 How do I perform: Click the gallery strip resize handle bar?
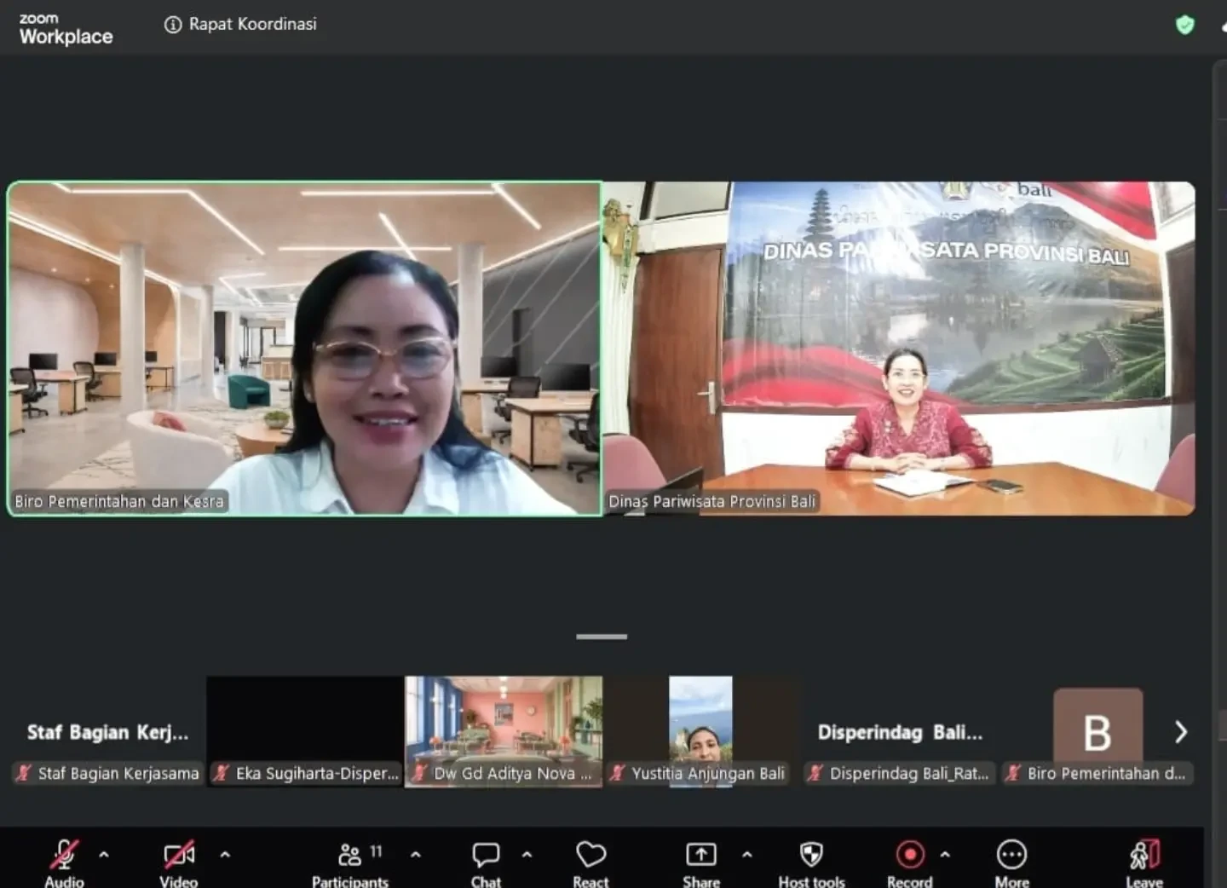602,637
